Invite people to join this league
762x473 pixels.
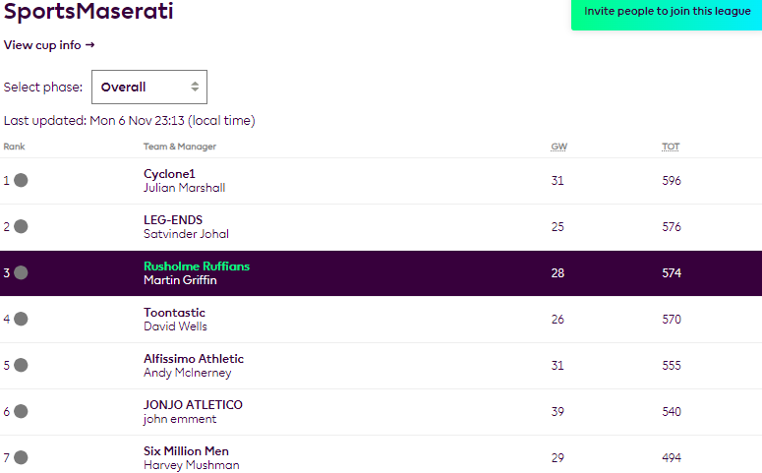tap(667, 13)
